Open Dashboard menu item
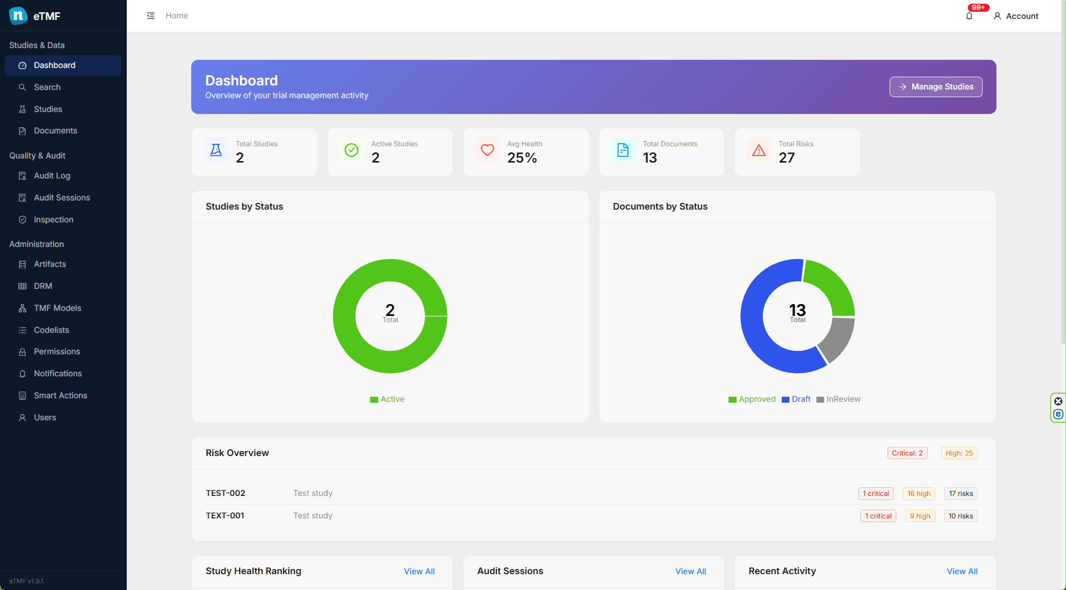This screenshot has height=590, width=1066. click(x=63, y=65)
